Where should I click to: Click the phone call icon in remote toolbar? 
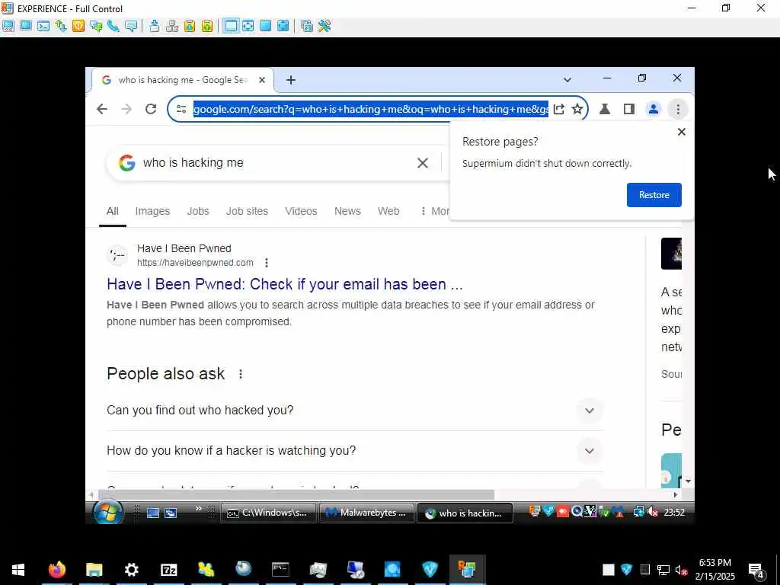(x=113, y=26)
